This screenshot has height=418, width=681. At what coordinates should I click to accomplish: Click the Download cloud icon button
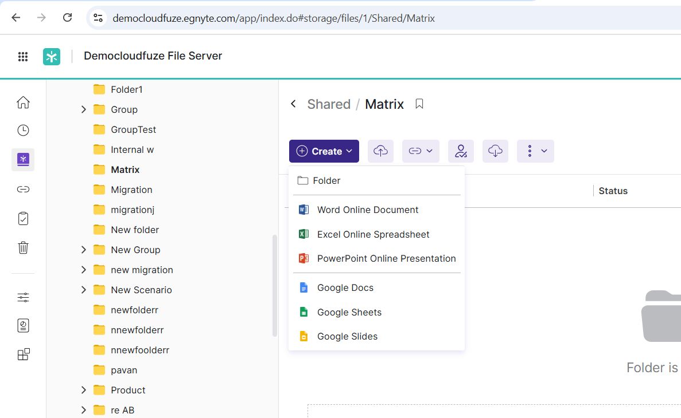[495, 151]
